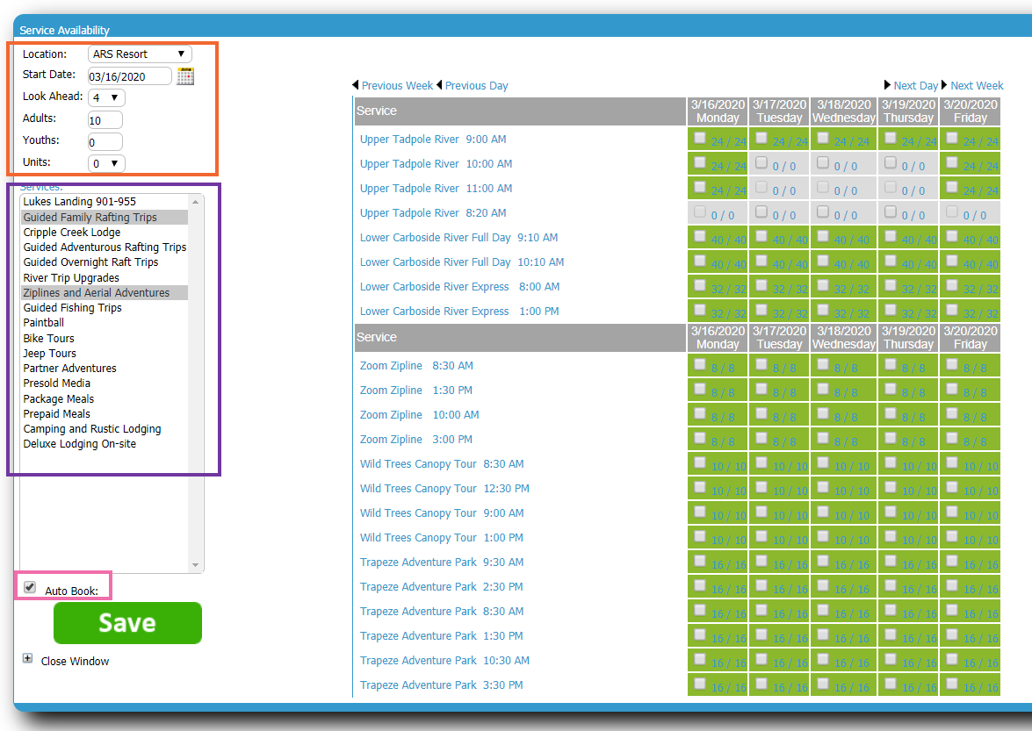Toggle the Auto Book checkbox
The image size is (1032, 731).
(30, 587)
